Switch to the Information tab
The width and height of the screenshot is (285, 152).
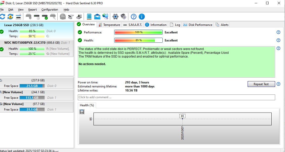(156, 25)
